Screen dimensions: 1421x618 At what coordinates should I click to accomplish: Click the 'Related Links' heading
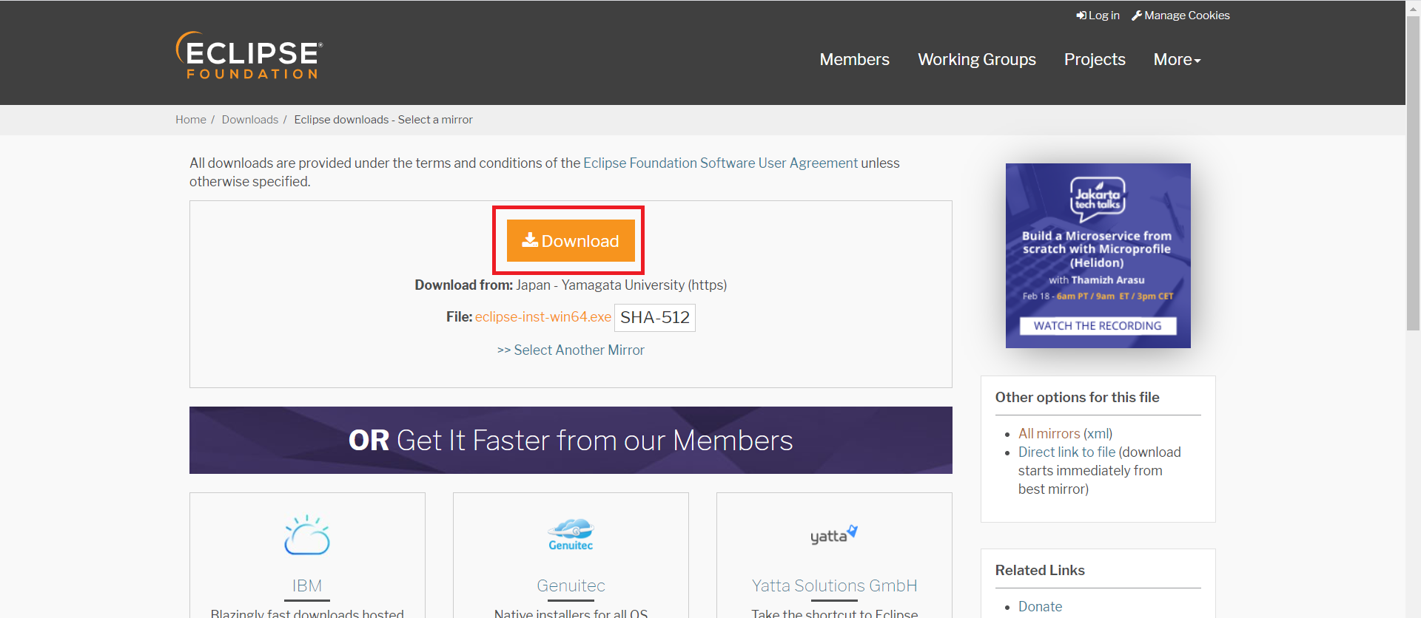[x=1040, y=570]
